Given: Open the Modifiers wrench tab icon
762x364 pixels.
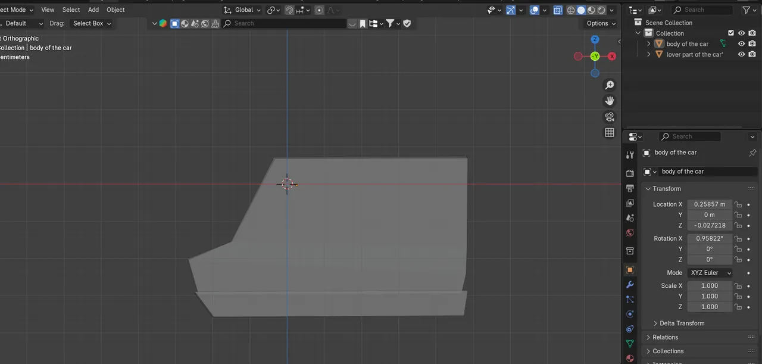Looking at the screenshot, I should [630, 285].
